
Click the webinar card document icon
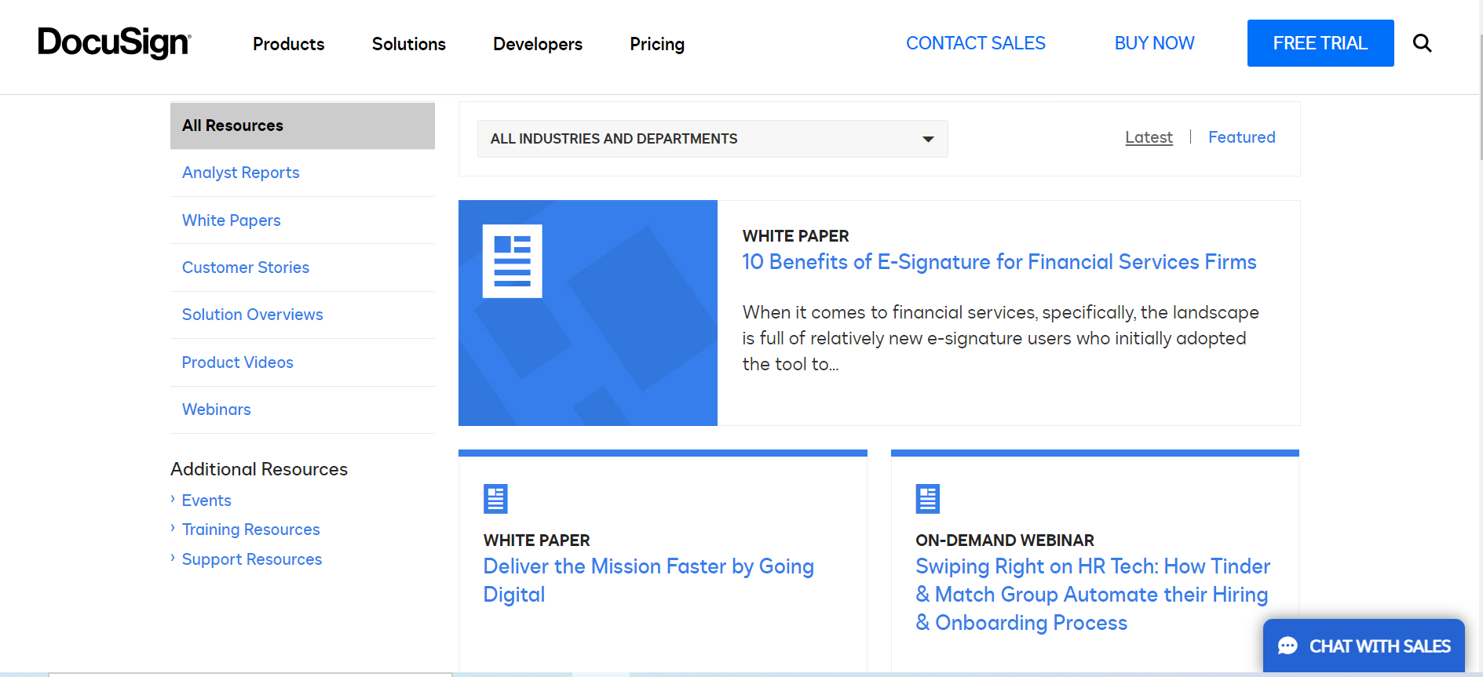927,498
